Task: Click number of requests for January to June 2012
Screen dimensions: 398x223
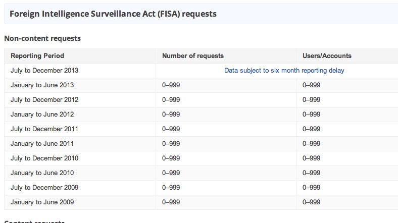Action: 171,115
